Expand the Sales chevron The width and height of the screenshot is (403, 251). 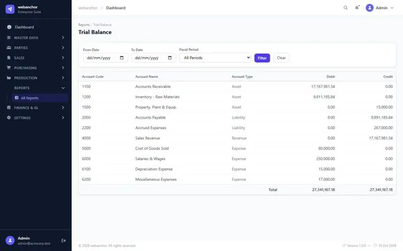[x=63, y=58]
